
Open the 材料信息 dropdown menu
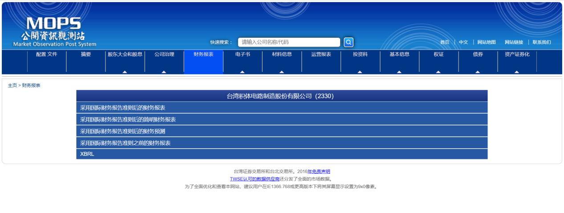[282, 55]
